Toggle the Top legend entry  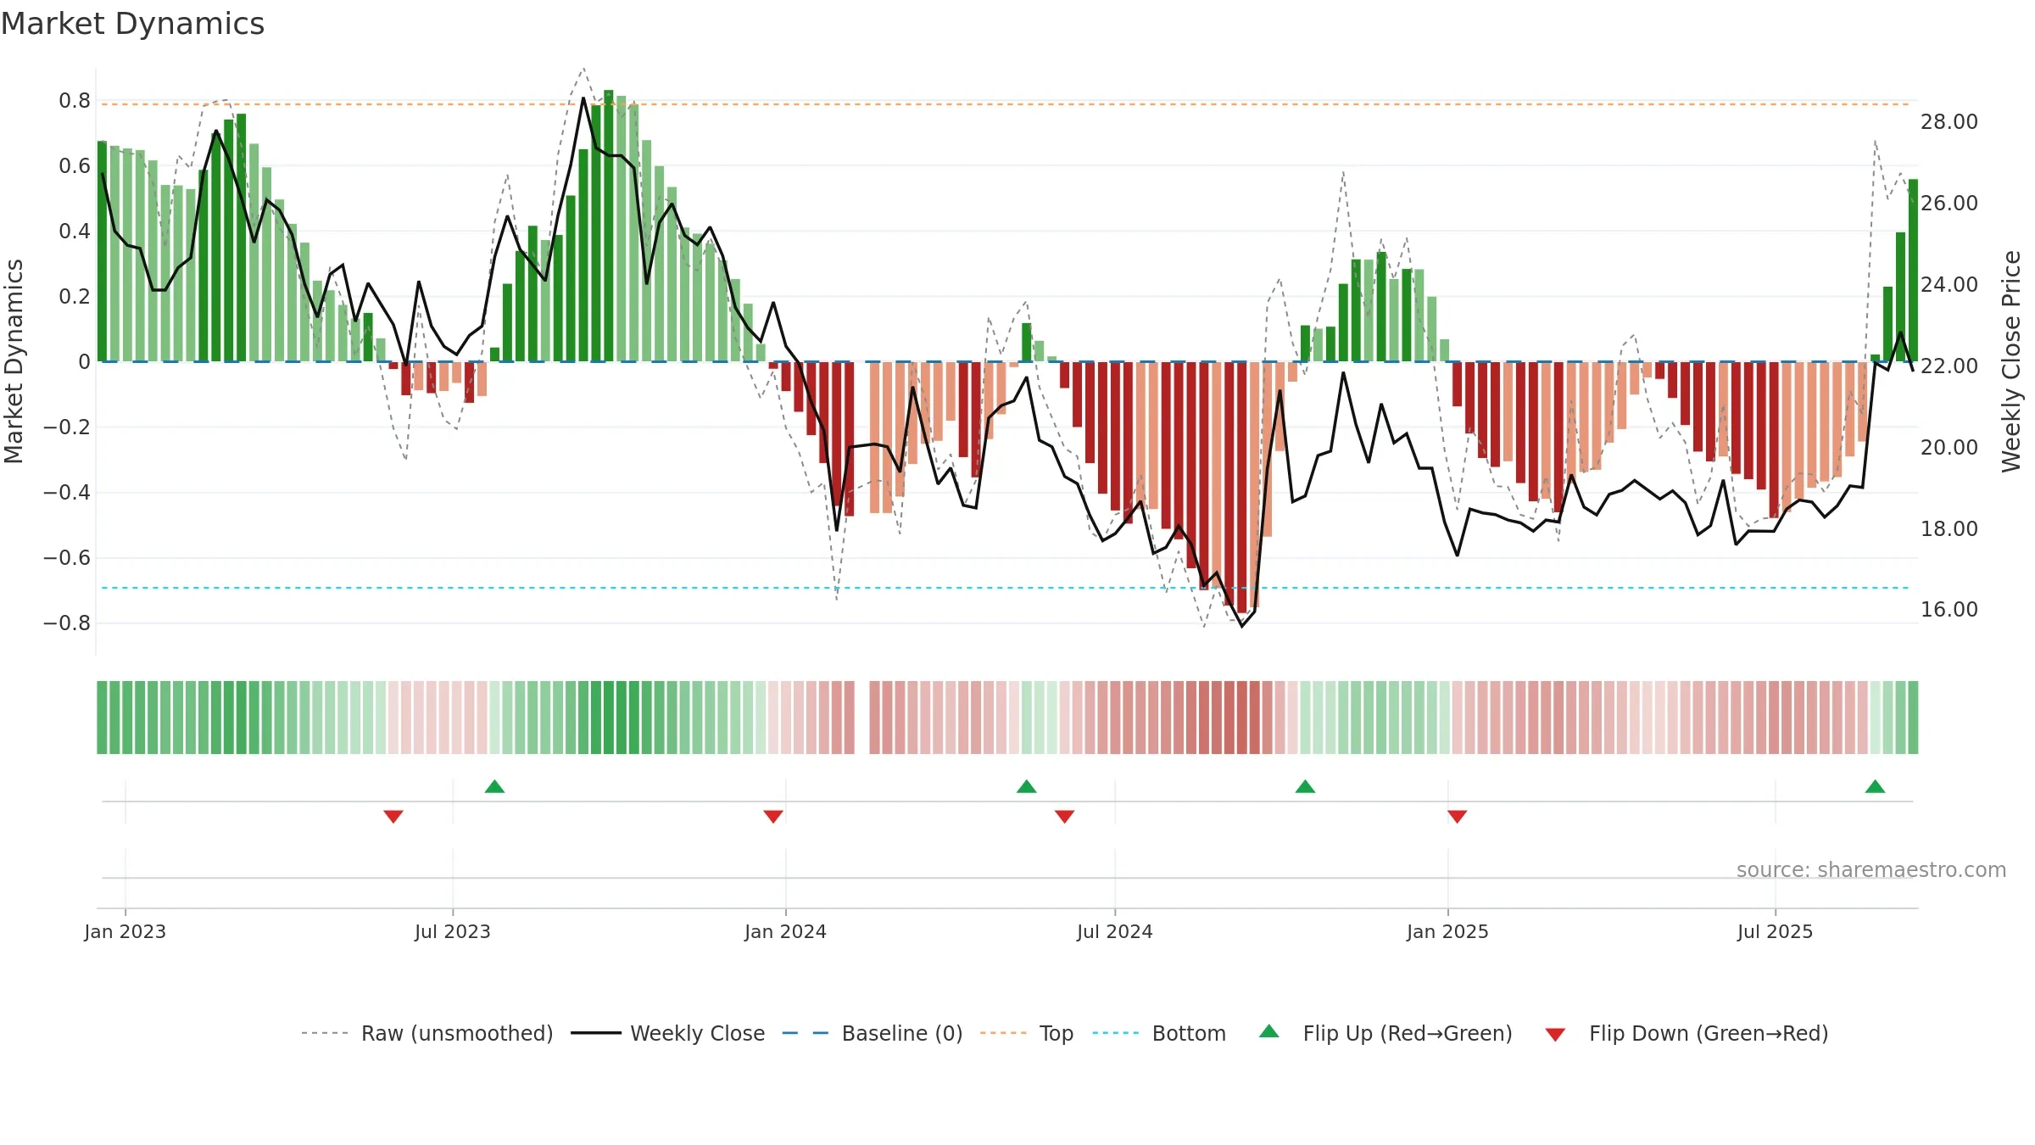pos(1027,1033)
